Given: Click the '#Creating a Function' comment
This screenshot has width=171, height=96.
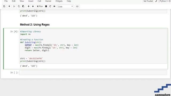Looking at the screenshot, I should [x=32, y=39].
